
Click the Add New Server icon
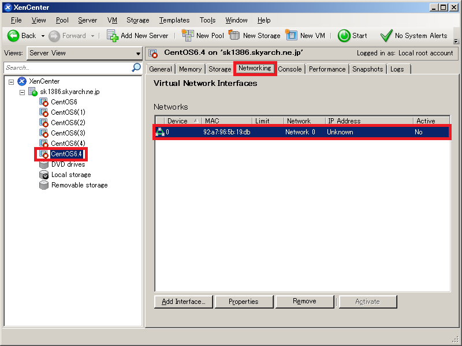click(112, 36)
